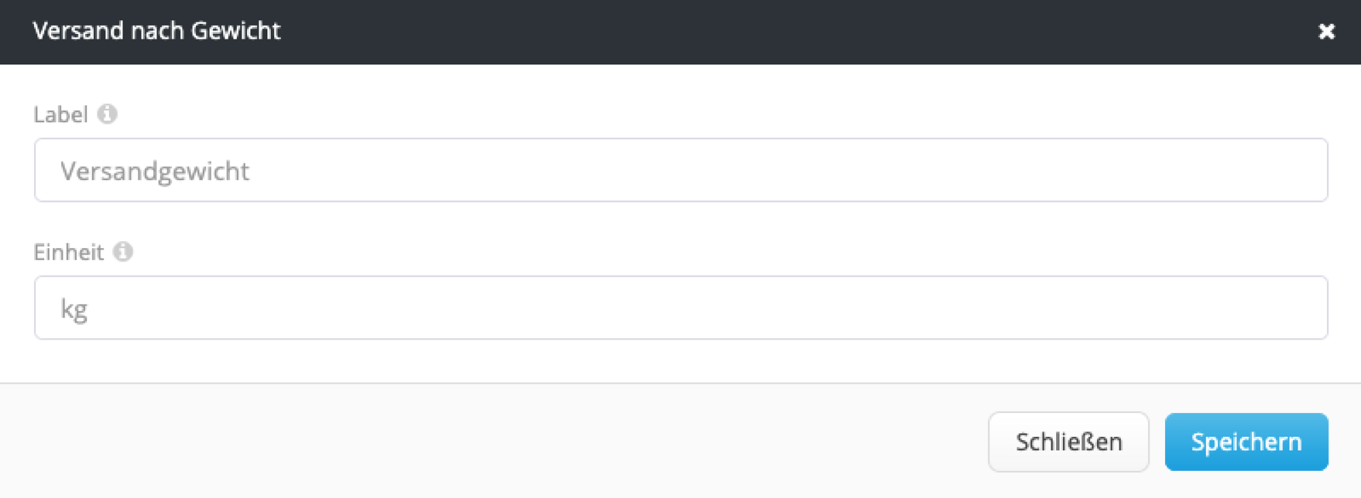Click the 'Versand nach Gewicht' dialog title
Viewport: 1361px width, 498px height.
(157, 31)
